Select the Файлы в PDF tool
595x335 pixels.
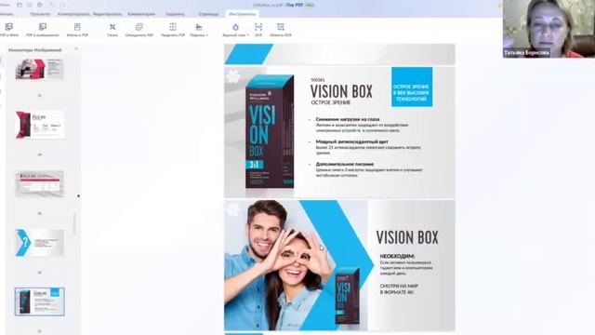(x=77, y=30)
